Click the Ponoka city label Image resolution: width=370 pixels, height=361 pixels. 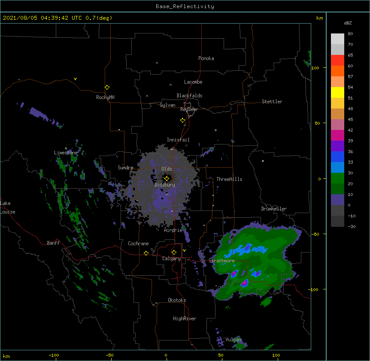(206, 58)
